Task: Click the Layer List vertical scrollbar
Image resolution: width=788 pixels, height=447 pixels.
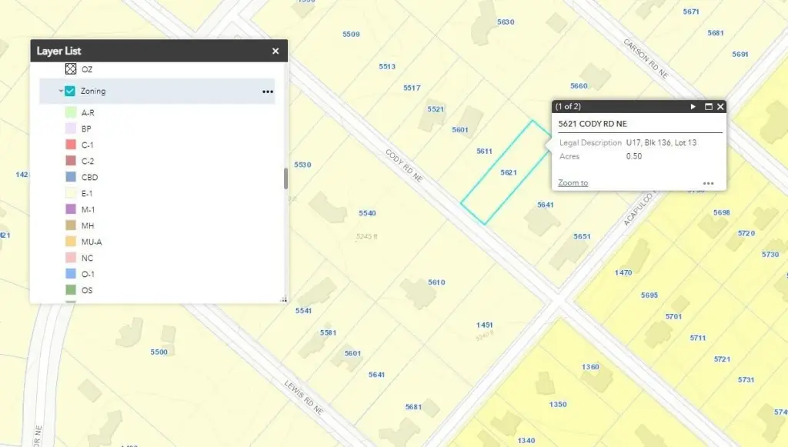Action: tap(285, 179)
